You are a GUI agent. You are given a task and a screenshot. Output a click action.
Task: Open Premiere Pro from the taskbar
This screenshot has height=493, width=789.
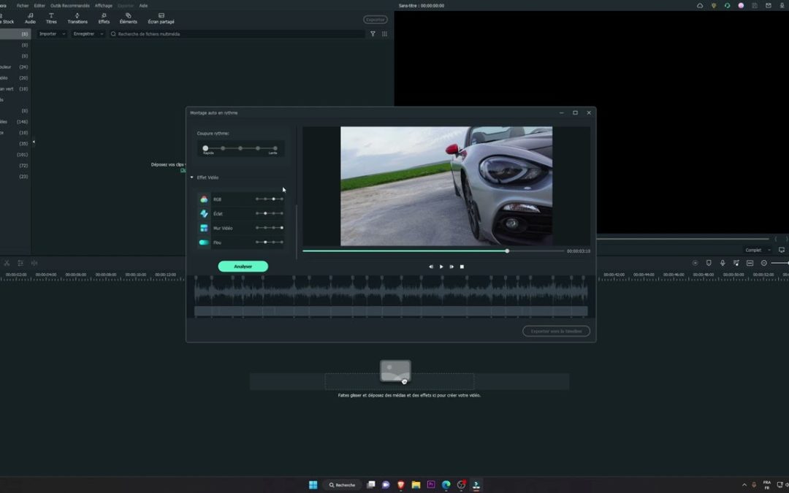click(x=431, y=485)
